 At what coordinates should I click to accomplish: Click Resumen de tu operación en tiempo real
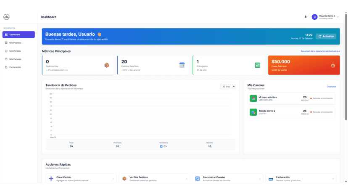pyautogui.click(x=320, y=51)
